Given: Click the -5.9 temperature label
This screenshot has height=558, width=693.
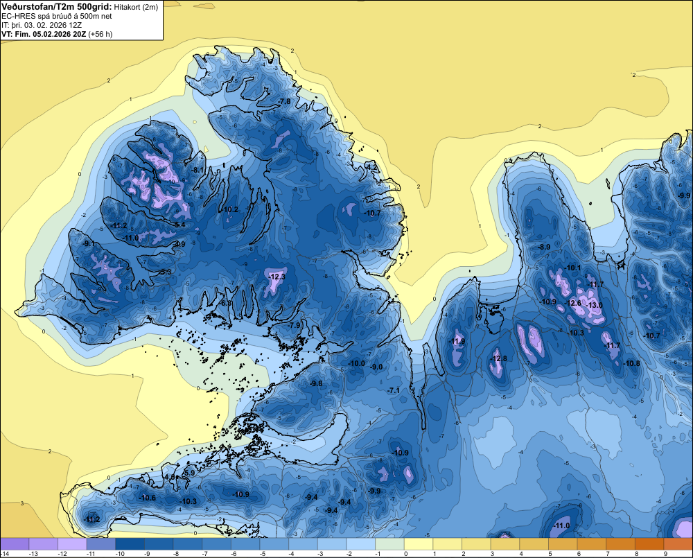Looking at the screenshot, I should 188,473.
